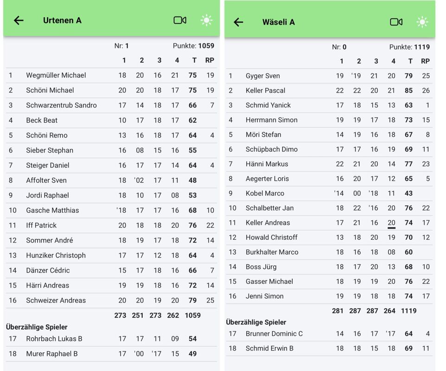The width and height of the screenshot is (446, 371).
Task: Open Schöni Michael's score row
Action: [x=50, y=90]
